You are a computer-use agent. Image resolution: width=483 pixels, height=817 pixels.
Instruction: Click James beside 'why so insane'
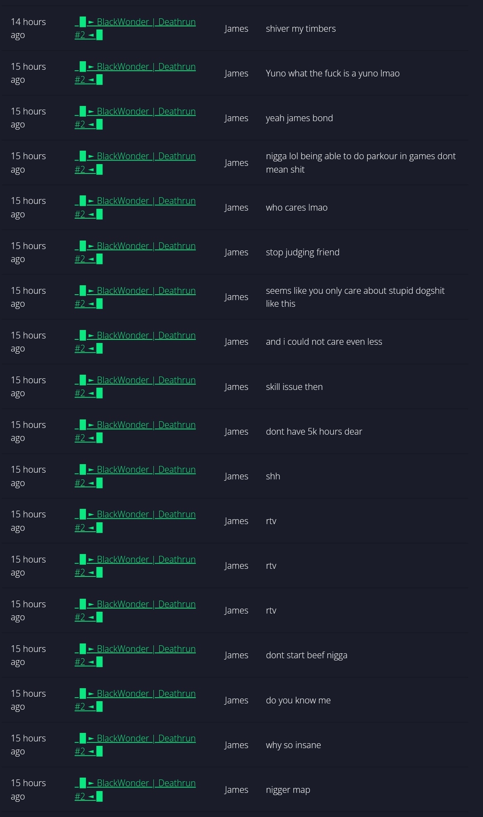tap(236, 745)
